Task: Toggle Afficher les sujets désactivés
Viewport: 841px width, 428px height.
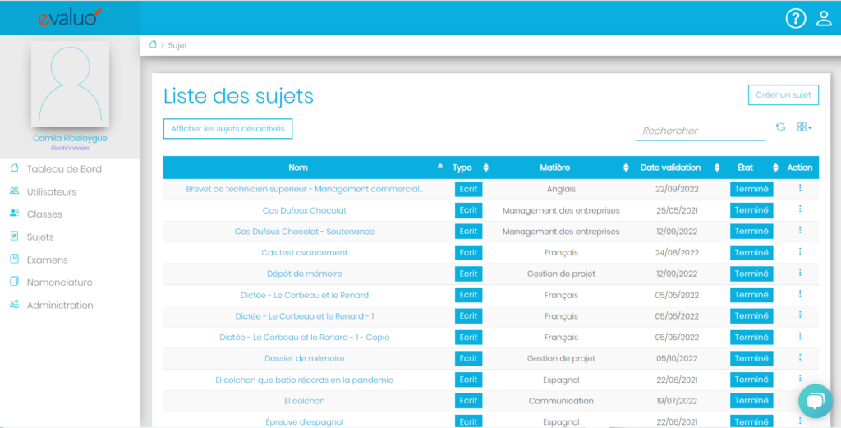Action: coord(227,129)
